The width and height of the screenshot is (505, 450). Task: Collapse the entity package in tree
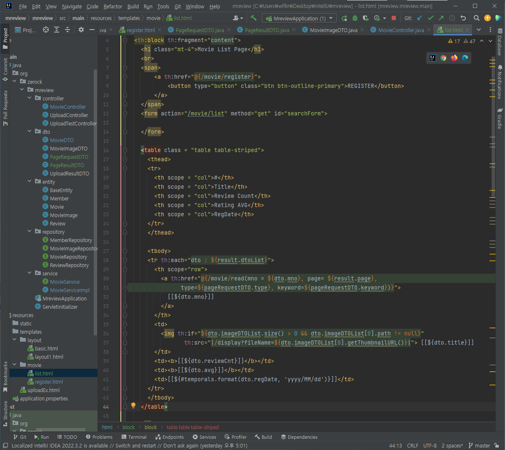pyautogui.click(x=29, y=181)
